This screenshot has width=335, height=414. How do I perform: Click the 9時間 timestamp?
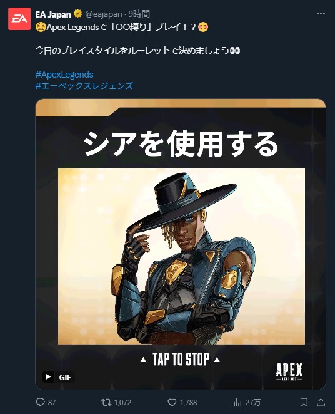coord(139,14)
